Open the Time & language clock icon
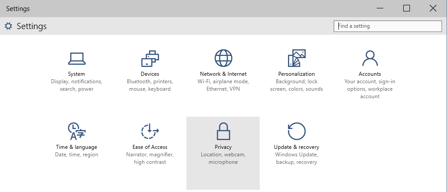This screenshot has width=447, height=192. (x=77, y=131)
